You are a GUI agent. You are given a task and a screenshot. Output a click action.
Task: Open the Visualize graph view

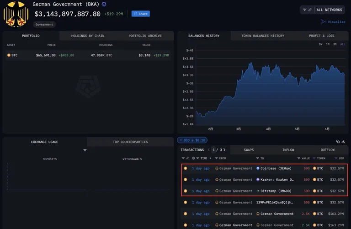(333, 22)
